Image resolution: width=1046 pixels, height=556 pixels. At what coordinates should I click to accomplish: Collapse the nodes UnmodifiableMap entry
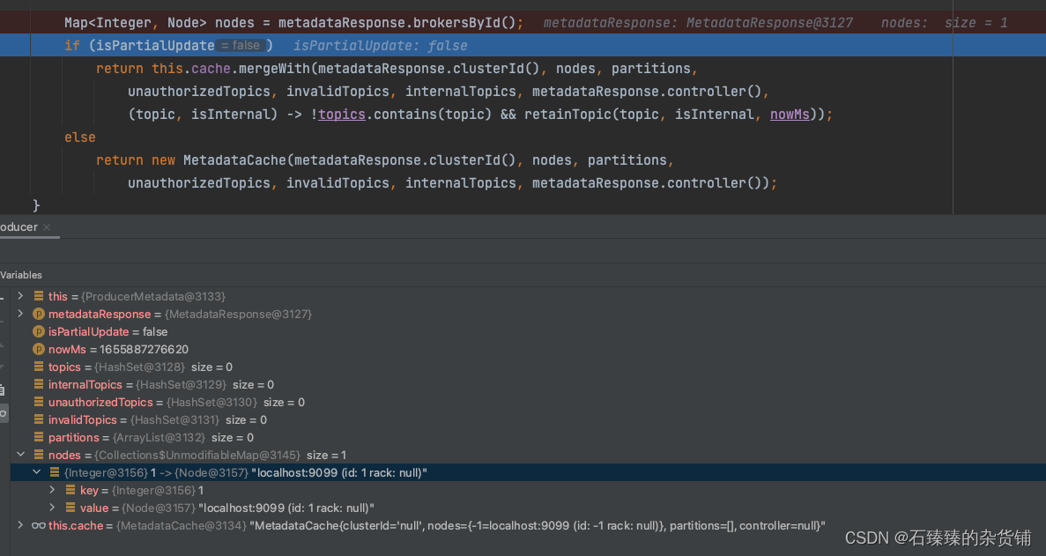pos(20,455)
